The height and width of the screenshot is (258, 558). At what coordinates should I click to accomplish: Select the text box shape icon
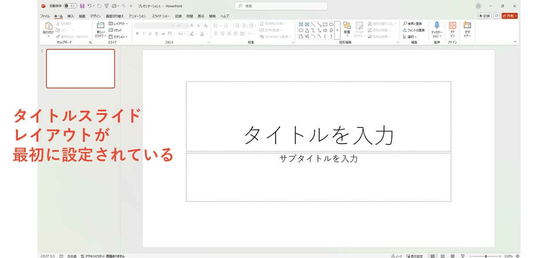click(x=301, y=24)
